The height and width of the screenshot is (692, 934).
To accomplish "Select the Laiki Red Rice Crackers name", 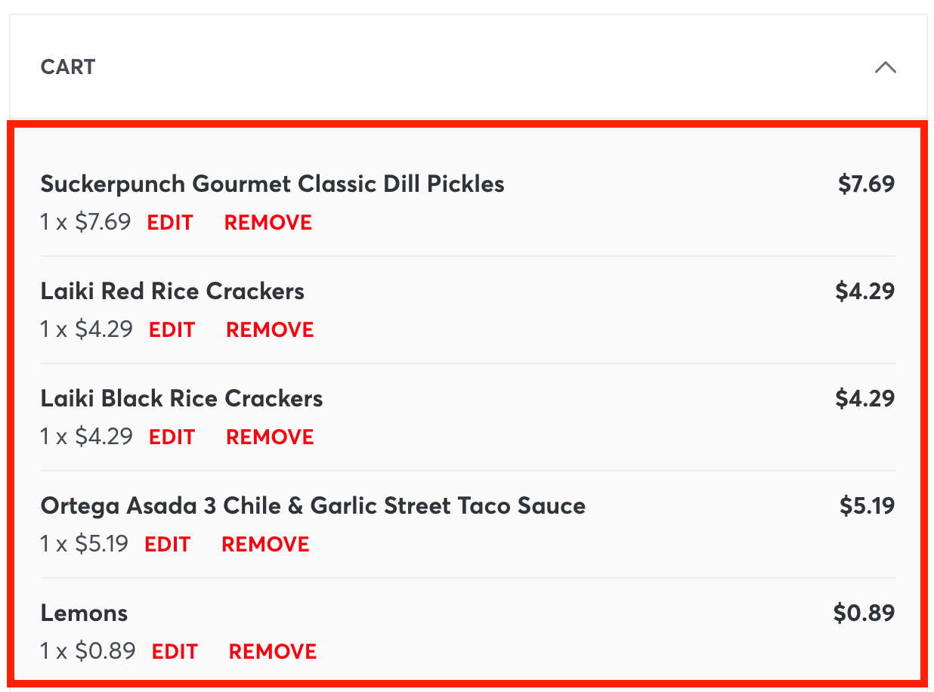I will 172,291.
